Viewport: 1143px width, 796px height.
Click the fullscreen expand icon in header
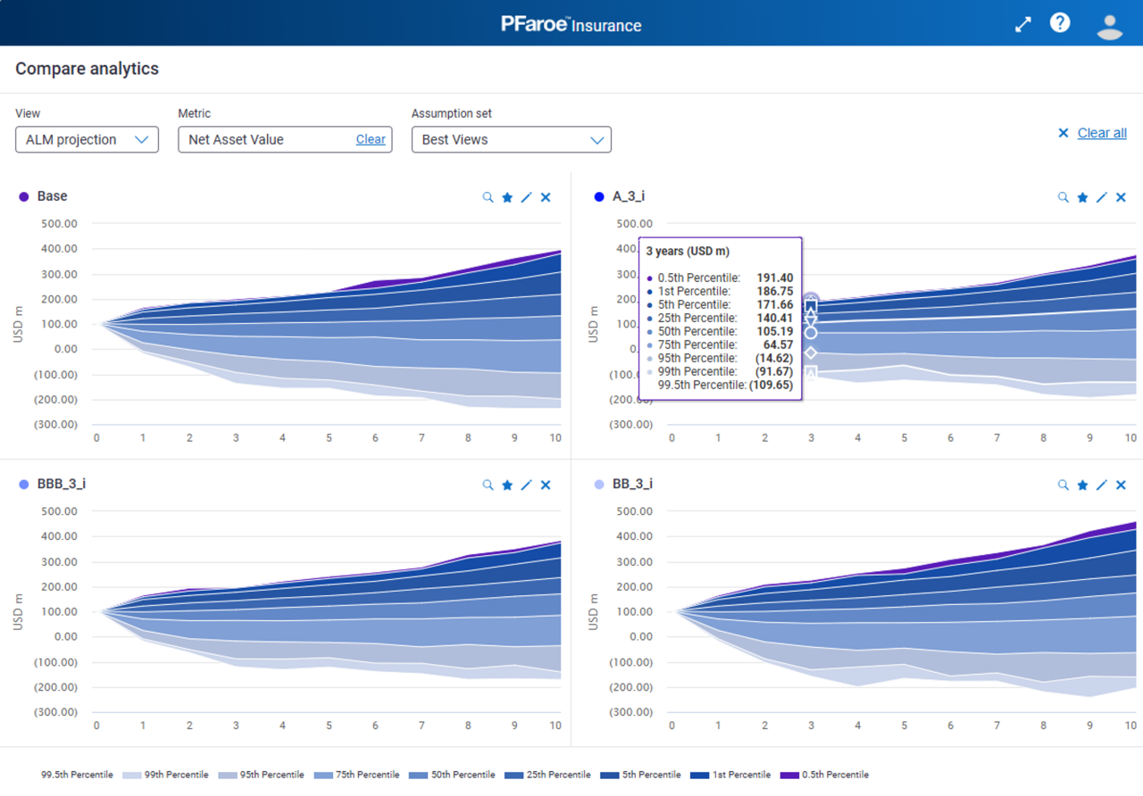pos(1023,24)
